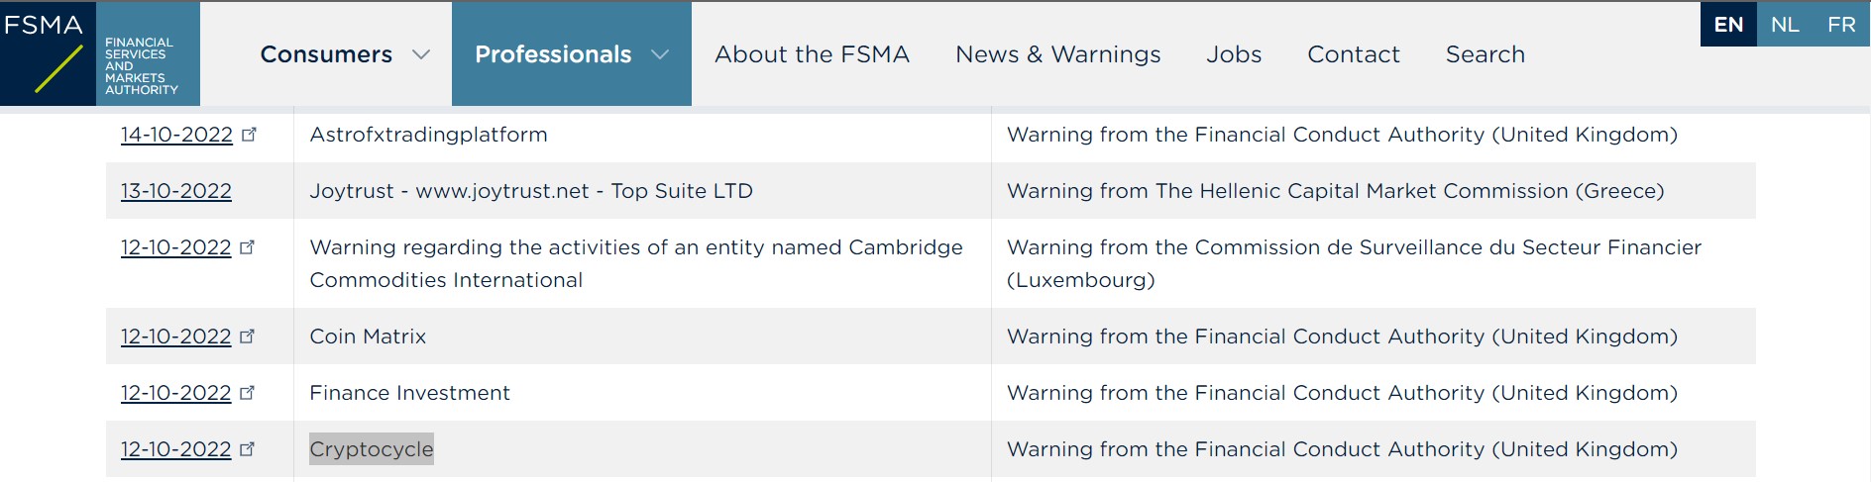Open the 13-10-2022 Joytrust warning link
The height and width of the screenshot is (482, 1871).
176,191
